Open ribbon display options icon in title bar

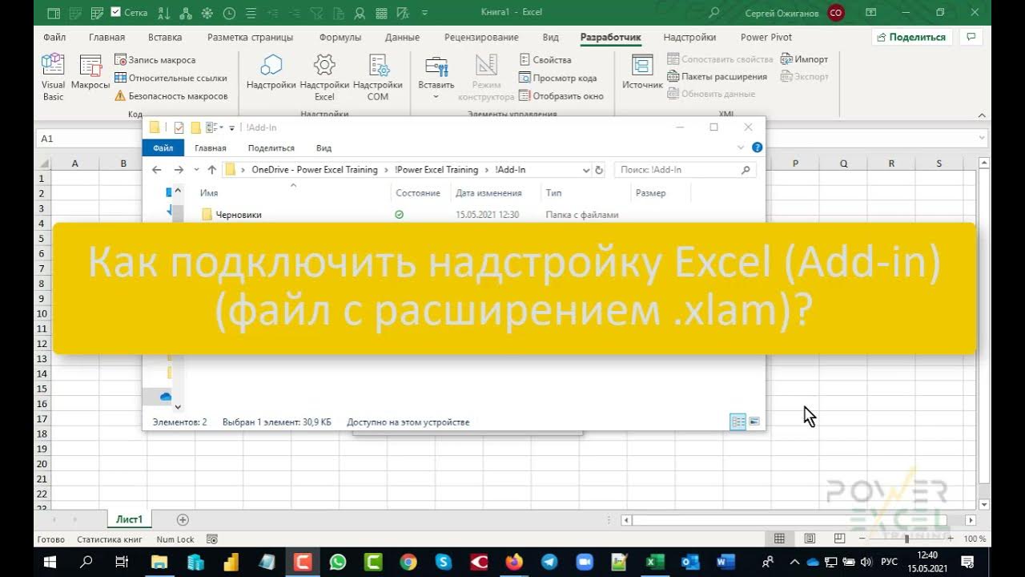click(x=872, y=13)
